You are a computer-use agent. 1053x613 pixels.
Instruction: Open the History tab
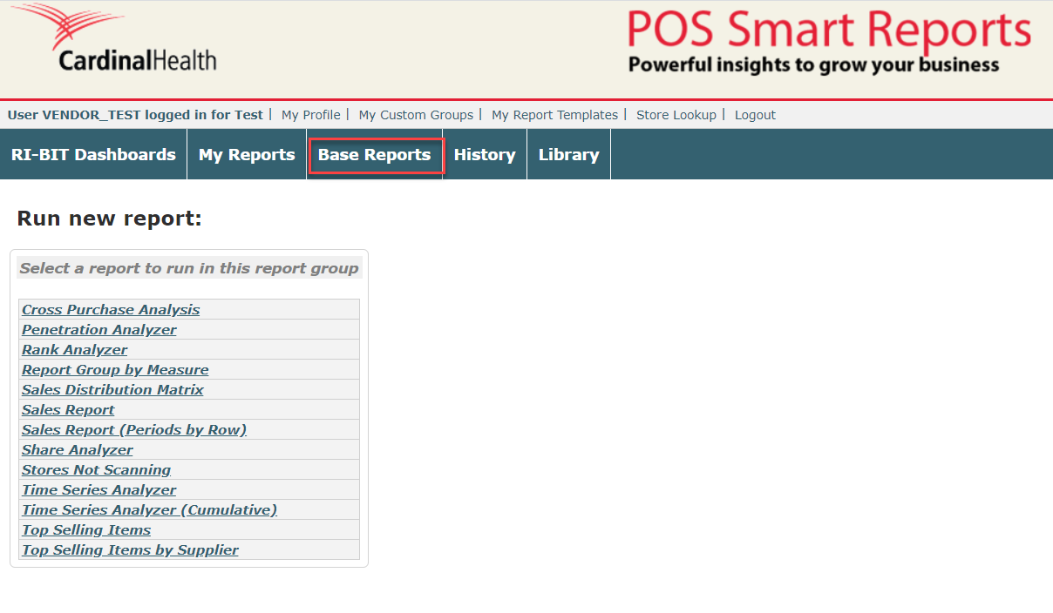coord(485,155)
